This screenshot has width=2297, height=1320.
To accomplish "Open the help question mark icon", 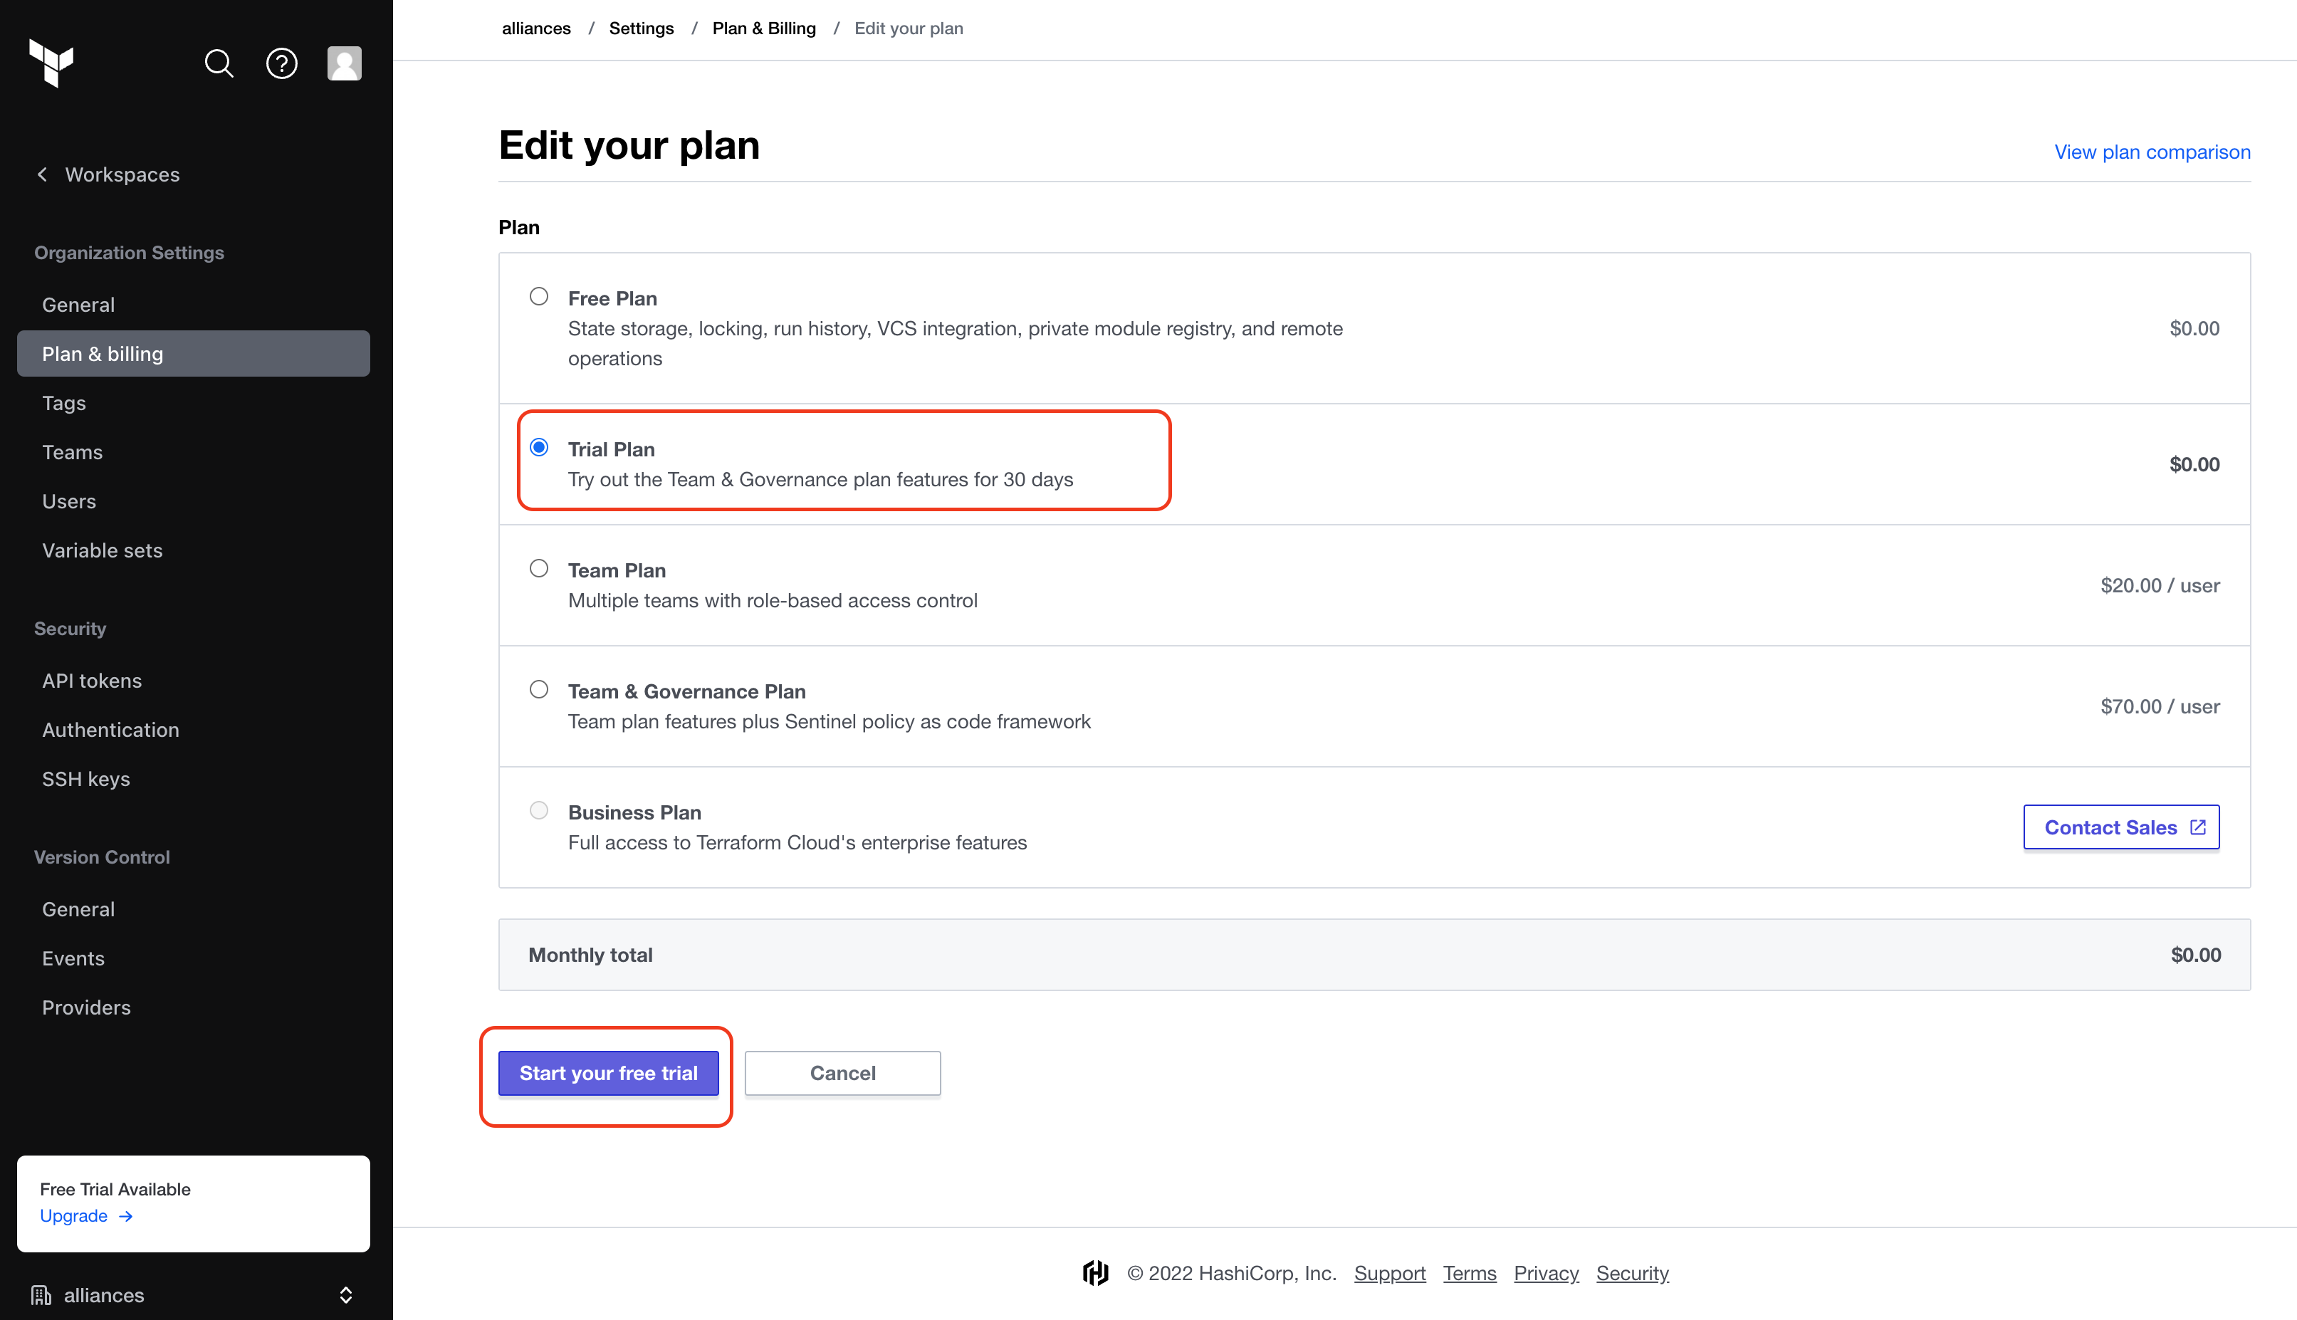I will pyautogui.click(x=282, y=63).
